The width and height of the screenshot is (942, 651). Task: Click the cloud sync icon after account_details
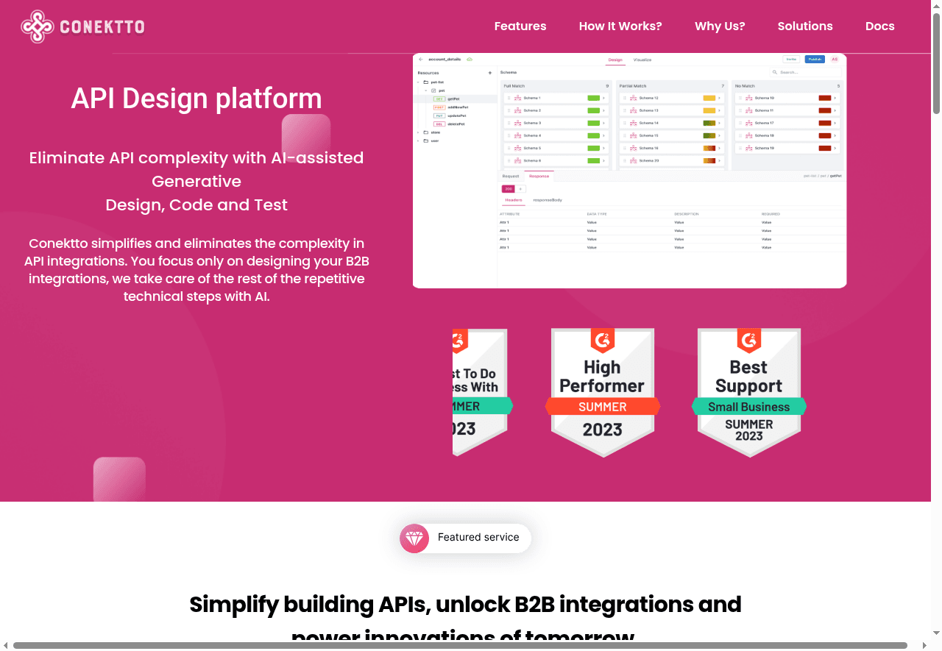pos(470,59)
